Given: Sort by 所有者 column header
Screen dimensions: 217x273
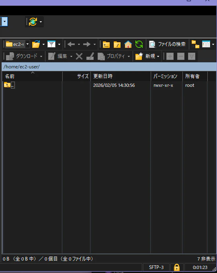Looking at the screenshot, I should pyautogui.click(x=195, y=76).
